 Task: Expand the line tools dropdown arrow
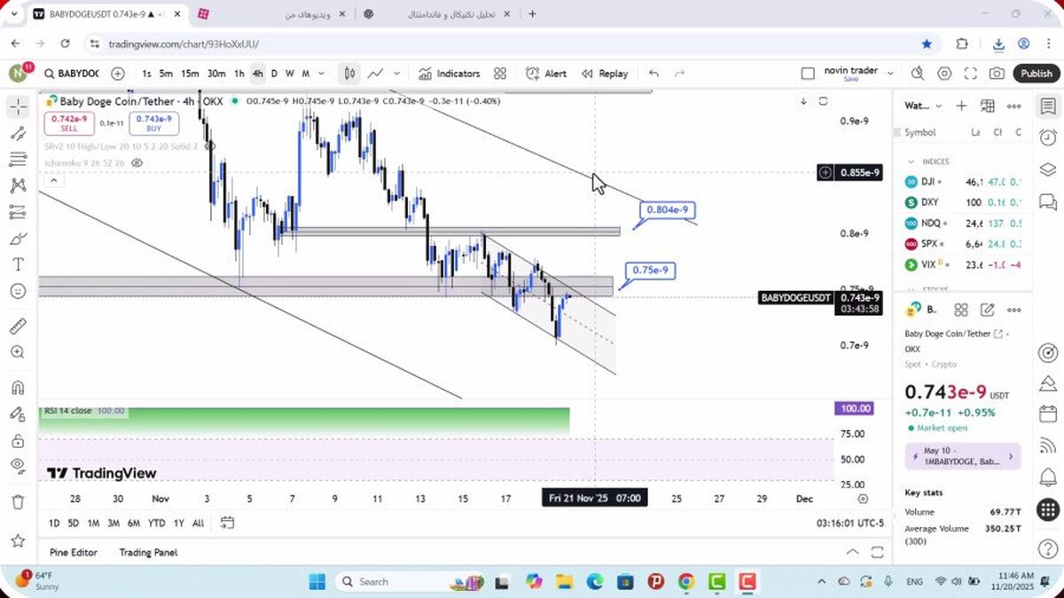tap(396, 74)
